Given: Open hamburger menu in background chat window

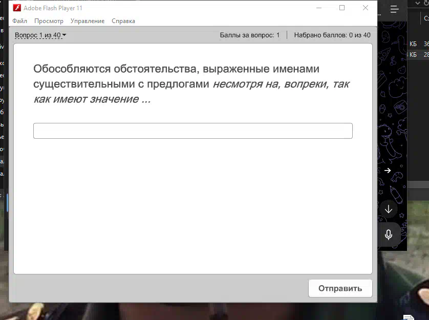Looking at the screenshot, I should [394, 9].
